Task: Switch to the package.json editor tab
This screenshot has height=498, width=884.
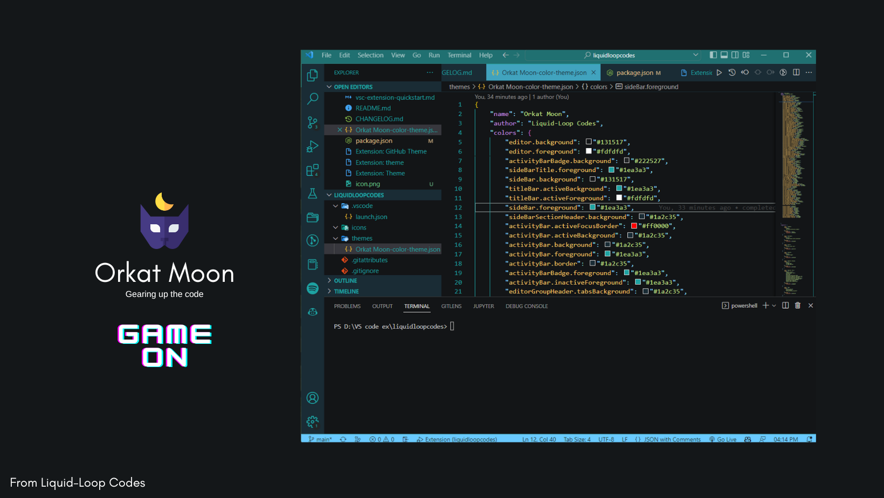Action: 634,73
